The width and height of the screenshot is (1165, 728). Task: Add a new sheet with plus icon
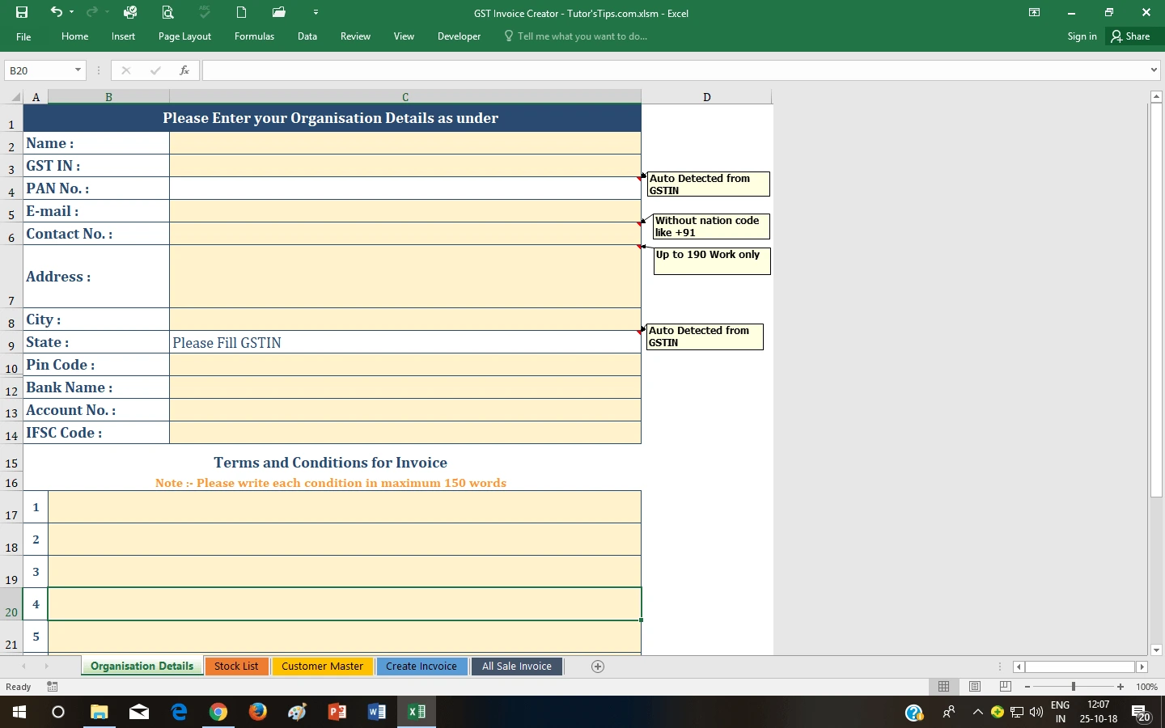598,667
